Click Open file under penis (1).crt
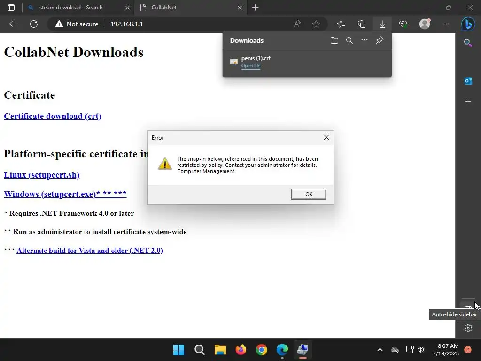This screenshot has height=361, width=481. [x=251, y=66]
